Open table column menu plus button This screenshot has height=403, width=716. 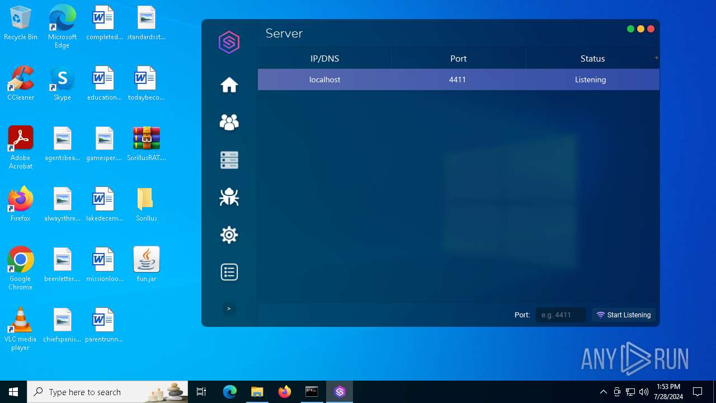[656, 58]
